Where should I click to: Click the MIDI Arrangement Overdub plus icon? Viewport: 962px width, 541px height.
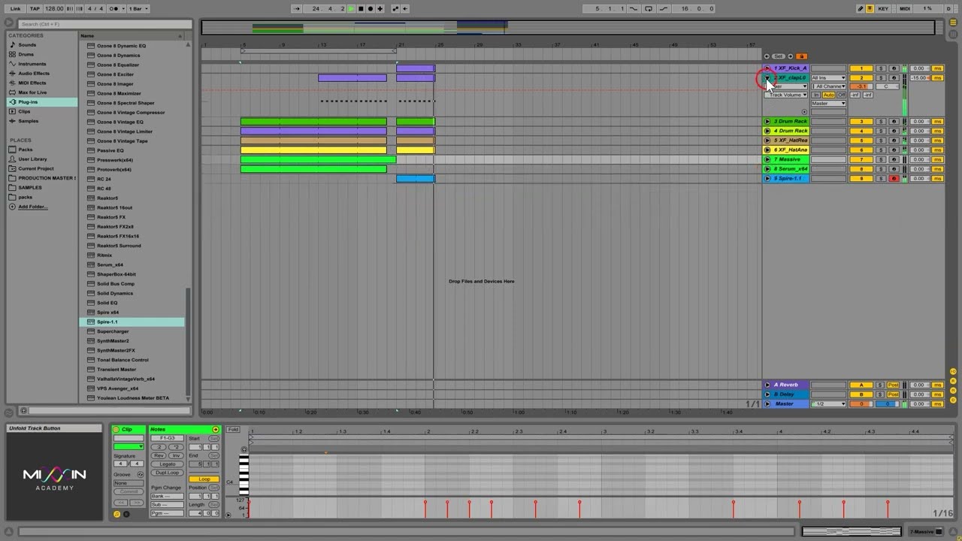380,8
